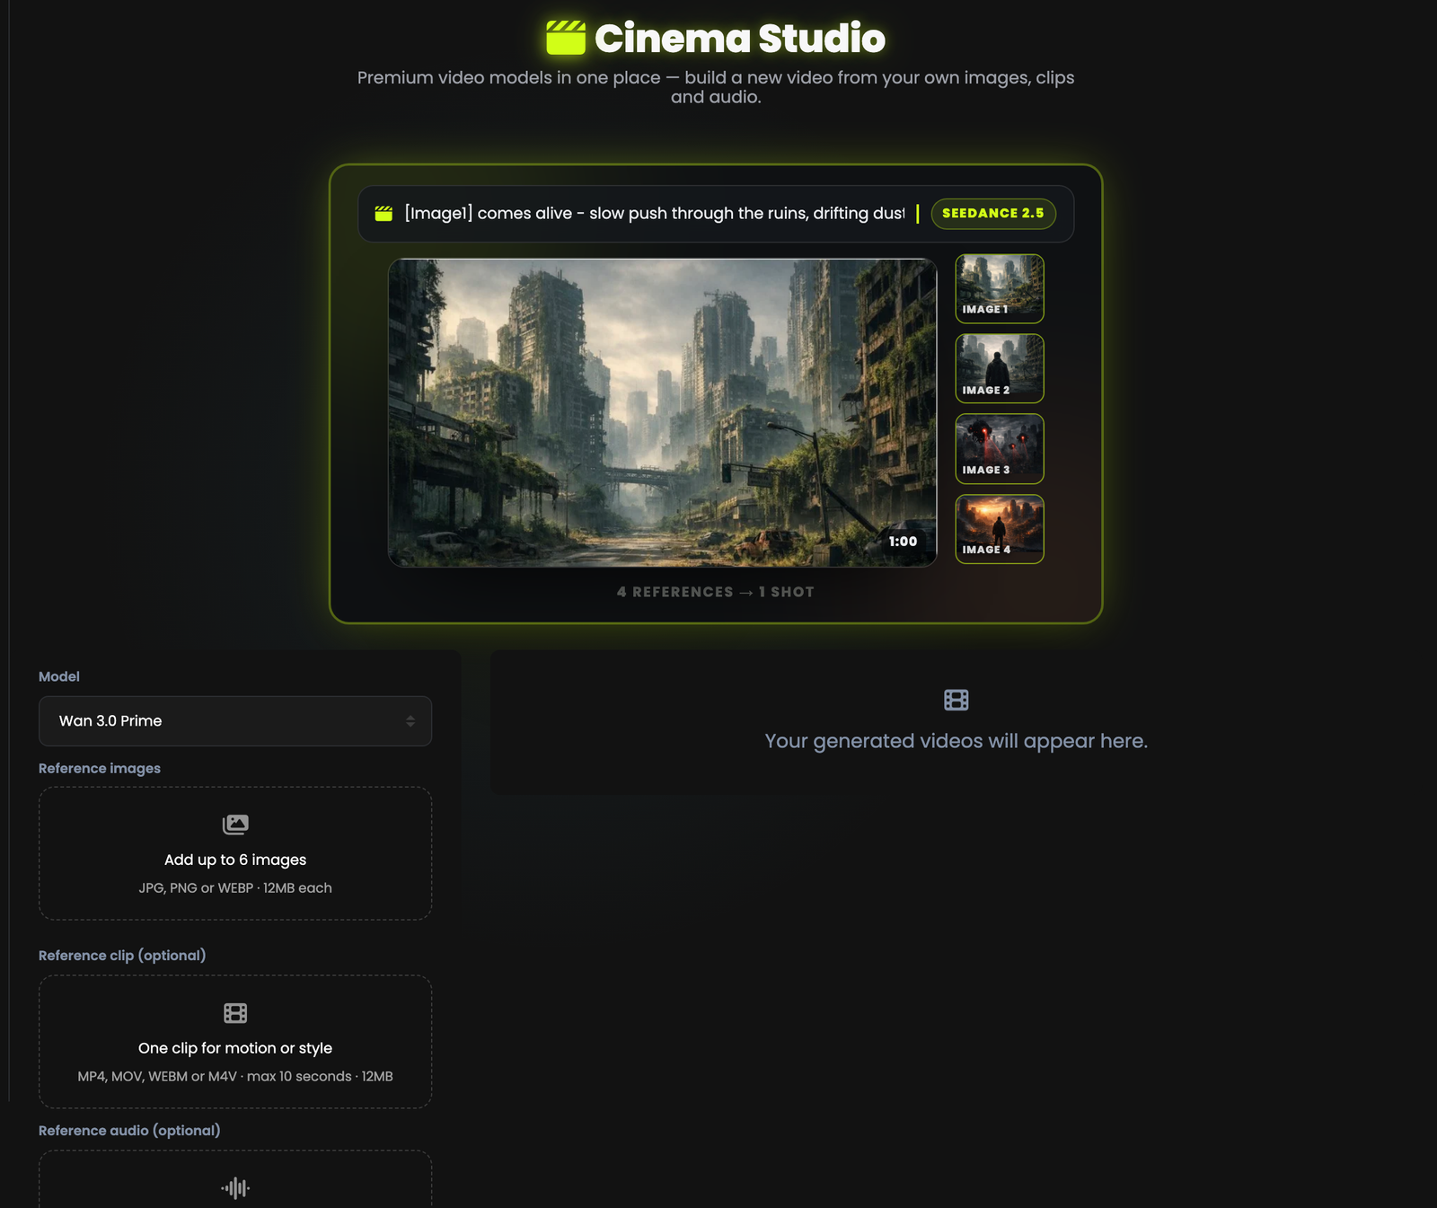Click the 1:00 duration badge on preview
1437x1208 pixels.
pos(903,541)
